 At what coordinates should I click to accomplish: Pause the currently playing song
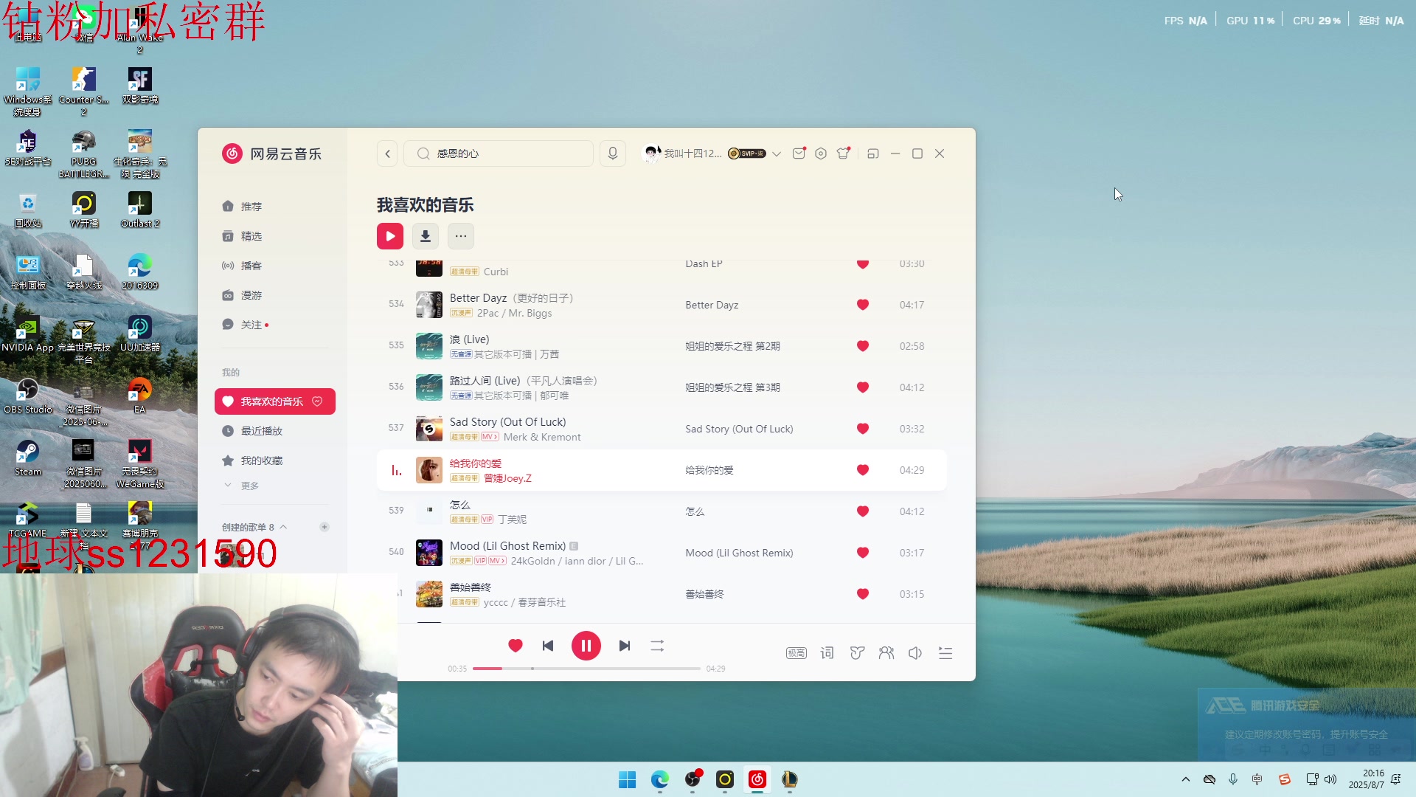[586, 646]
